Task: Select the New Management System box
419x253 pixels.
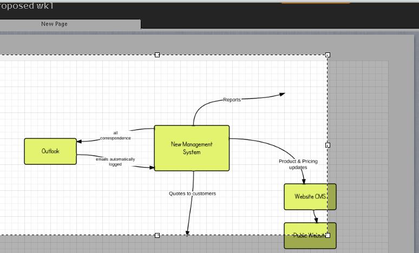Action: tap(192, 148)
